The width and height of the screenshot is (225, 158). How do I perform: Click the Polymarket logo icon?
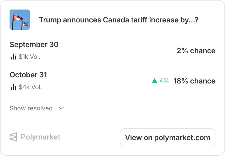click(13, 137)
